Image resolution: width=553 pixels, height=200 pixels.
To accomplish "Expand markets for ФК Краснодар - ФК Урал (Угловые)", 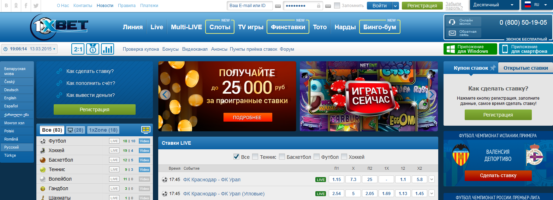I will [432, 194].
